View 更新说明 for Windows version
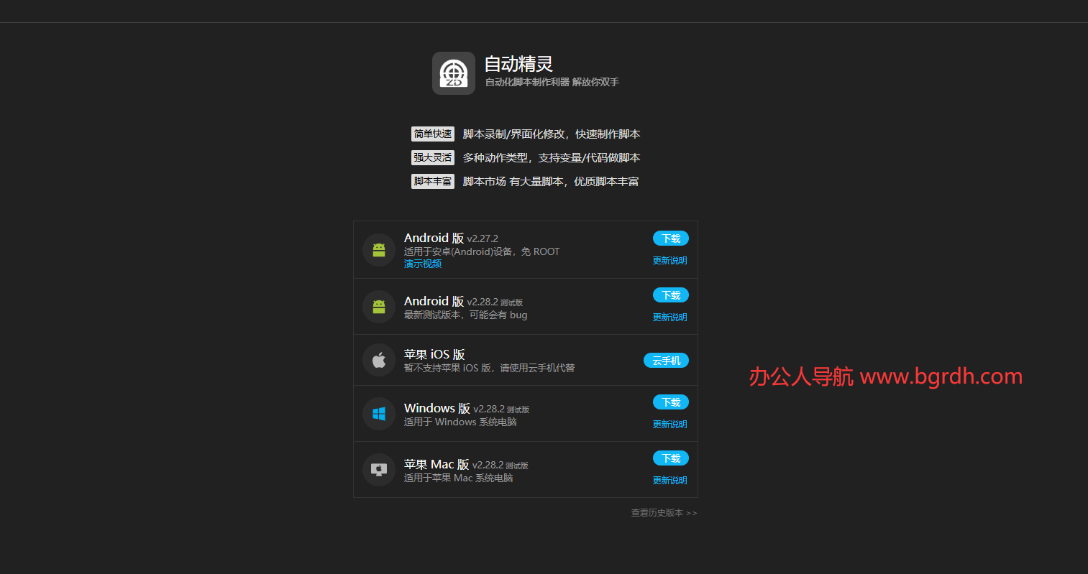 (x=669, y=425)
